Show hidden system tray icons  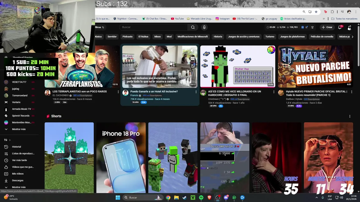[317, 198]
